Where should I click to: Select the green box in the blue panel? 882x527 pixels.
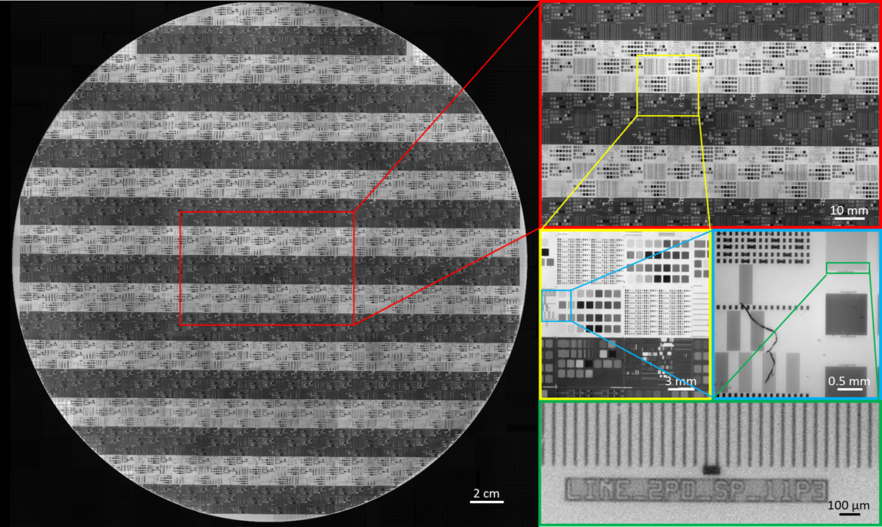point(848,267)
